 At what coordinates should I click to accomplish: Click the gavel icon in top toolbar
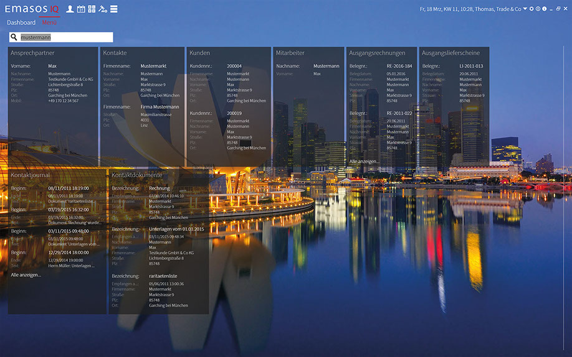(x=103, y=9)
